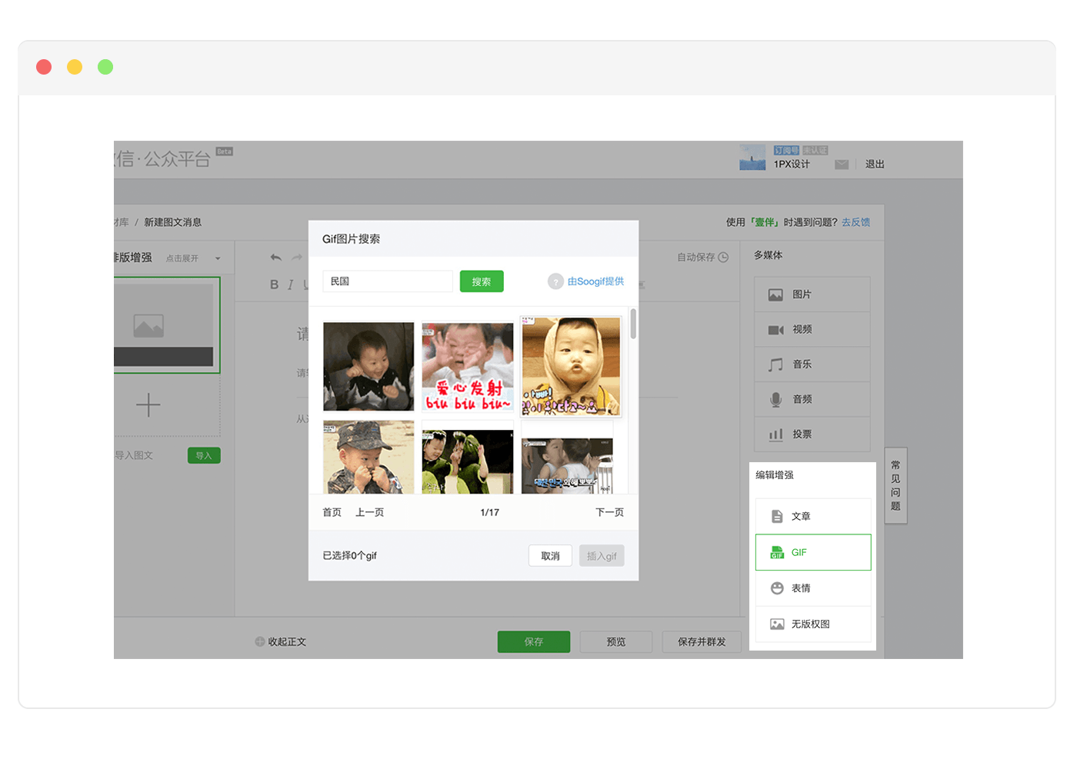Viewport: 1077px width, 769px height.
Task: Click the question mark help icon
Action: tap(555, 281)
